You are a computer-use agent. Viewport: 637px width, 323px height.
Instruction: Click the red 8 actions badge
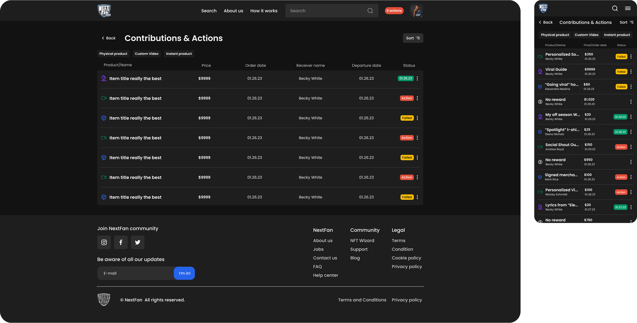pyautogui.click(x=394, y=11)
